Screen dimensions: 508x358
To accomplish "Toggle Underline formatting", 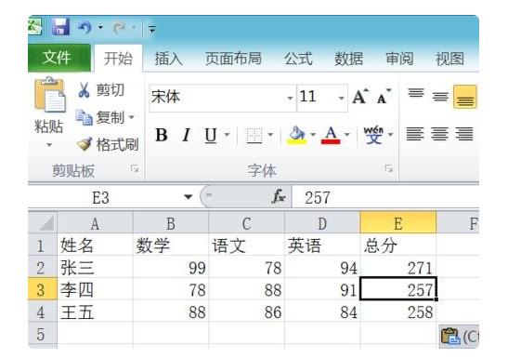I will pos(211,135).
